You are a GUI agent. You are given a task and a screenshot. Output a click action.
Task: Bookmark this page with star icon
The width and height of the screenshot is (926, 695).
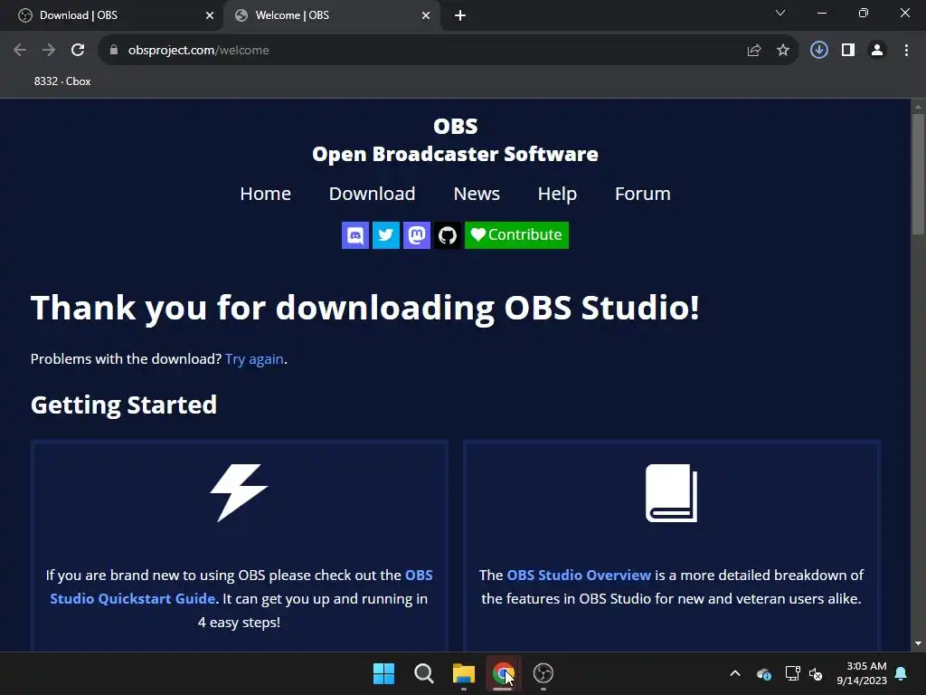783,51
